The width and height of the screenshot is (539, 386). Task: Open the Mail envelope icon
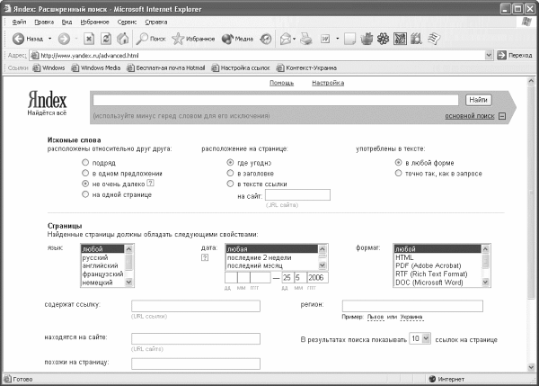(x=286, y=39)
